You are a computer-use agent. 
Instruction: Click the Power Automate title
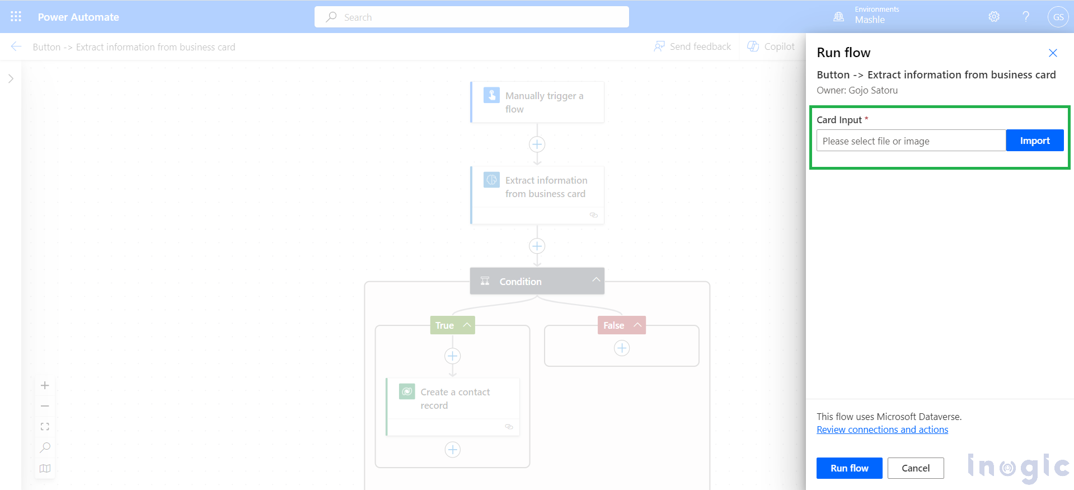(78, 17)
